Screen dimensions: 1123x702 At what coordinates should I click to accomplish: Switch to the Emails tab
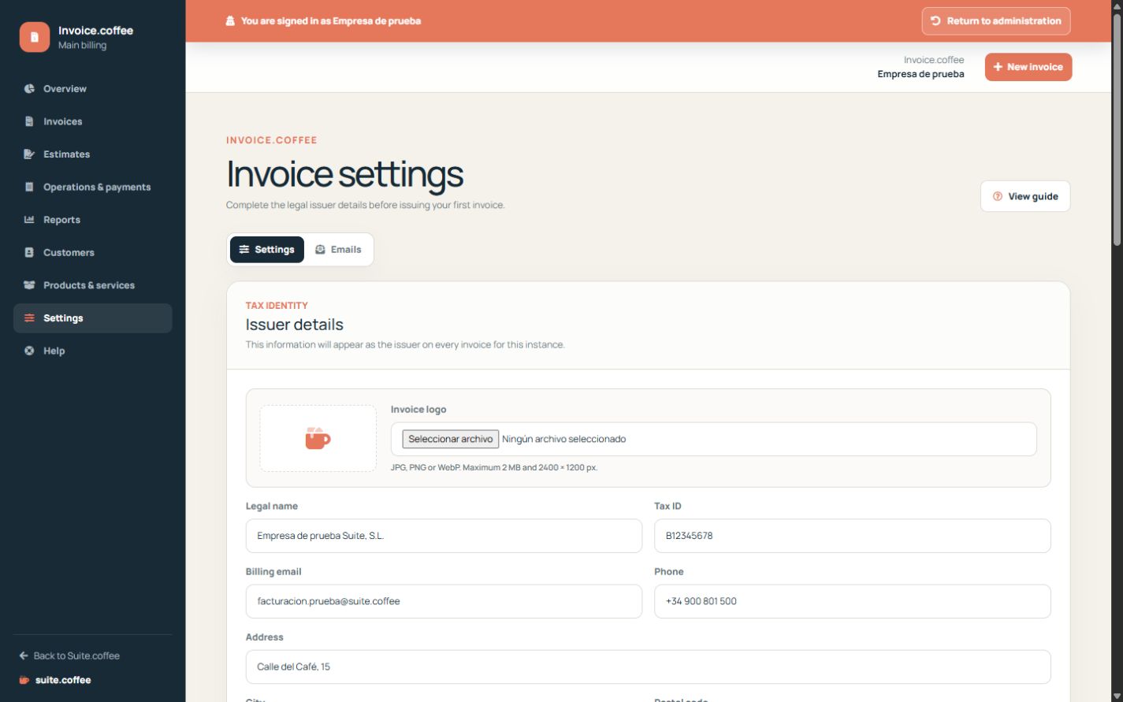(x=338, y=250)
